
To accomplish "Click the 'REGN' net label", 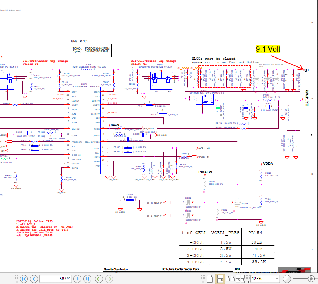I will point(115,125).
